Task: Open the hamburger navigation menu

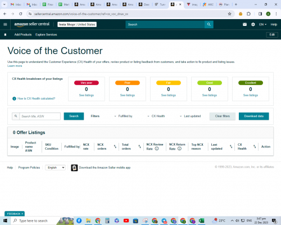Action: 5,24
